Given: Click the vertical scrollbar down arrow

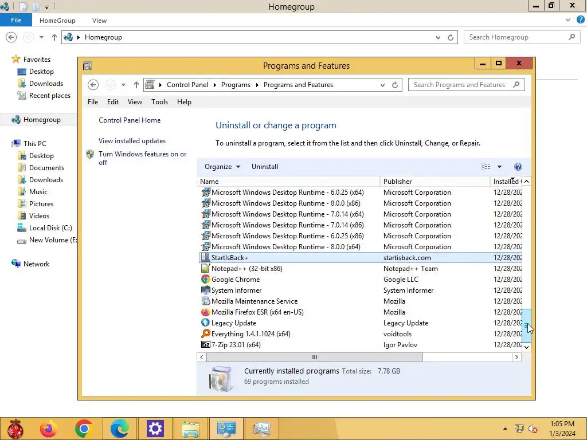Looking at the screenshot, I should [526, 347].
